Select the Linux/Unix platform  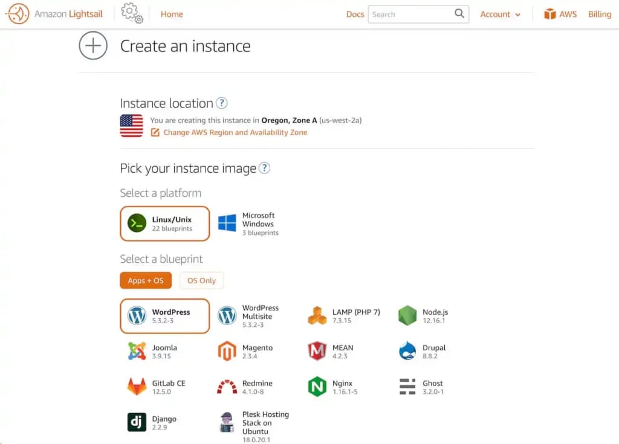(165, 224)
